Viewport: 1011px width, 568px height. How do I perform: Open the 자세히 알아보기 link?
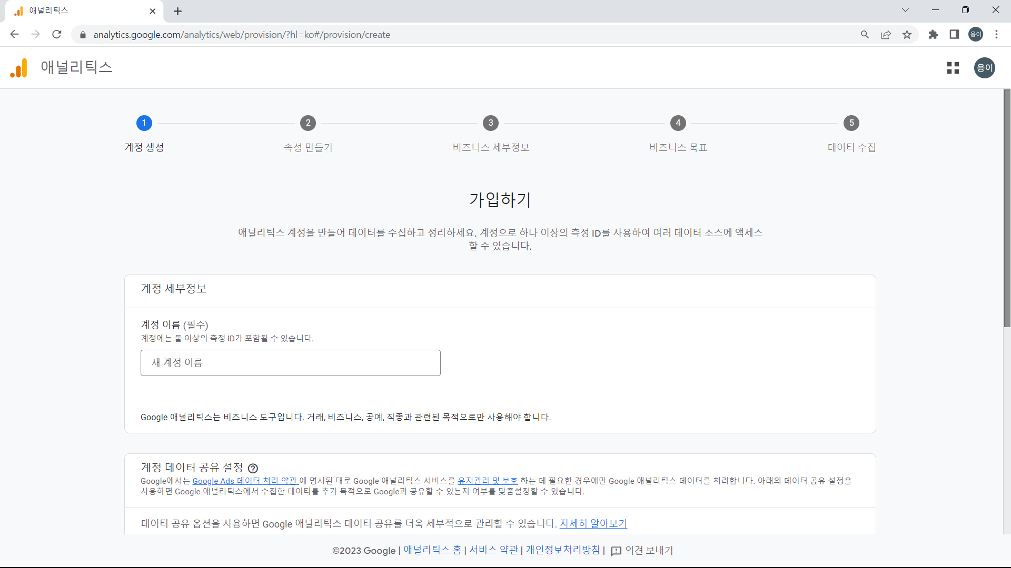click(x=593, y=523)
